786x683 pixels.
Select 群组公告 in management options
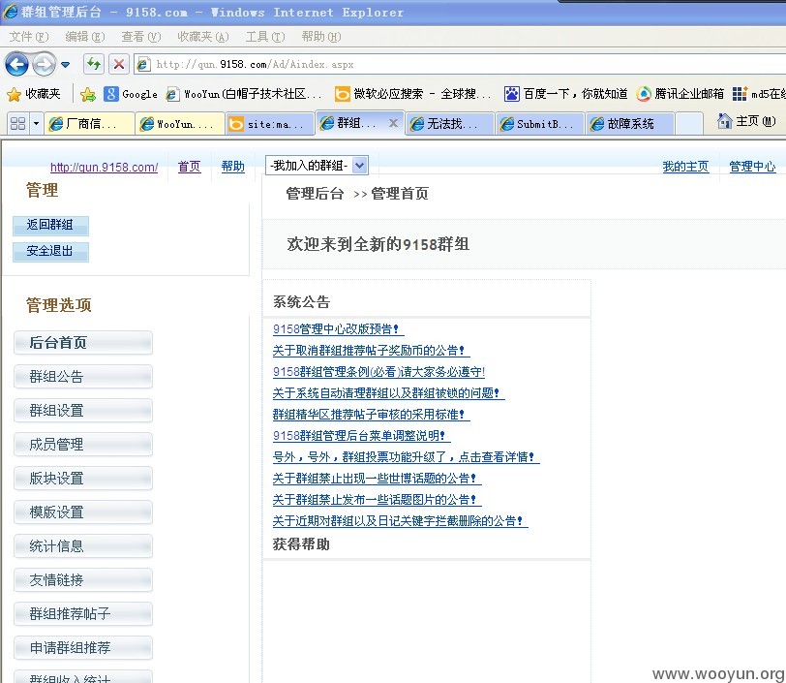click(83, 377)
